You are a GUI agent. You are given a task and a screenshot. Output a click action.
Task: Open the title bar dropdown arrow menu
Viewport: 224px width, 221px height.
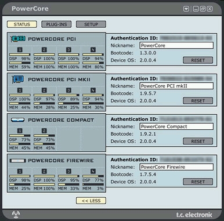(x=186, y=9)
